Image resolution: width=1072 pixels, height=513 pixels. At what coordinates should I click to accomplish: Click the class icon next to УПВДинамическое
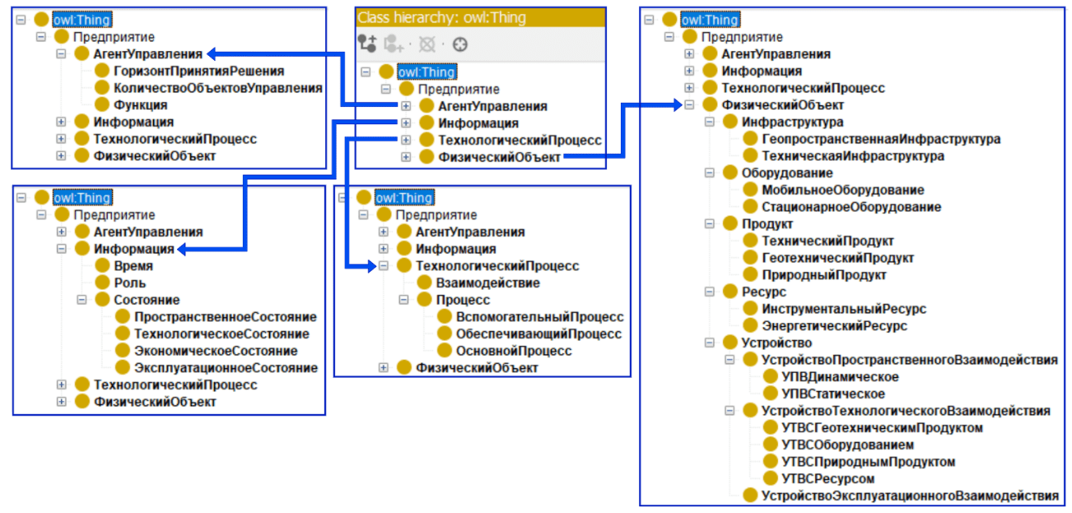point(770,376)
